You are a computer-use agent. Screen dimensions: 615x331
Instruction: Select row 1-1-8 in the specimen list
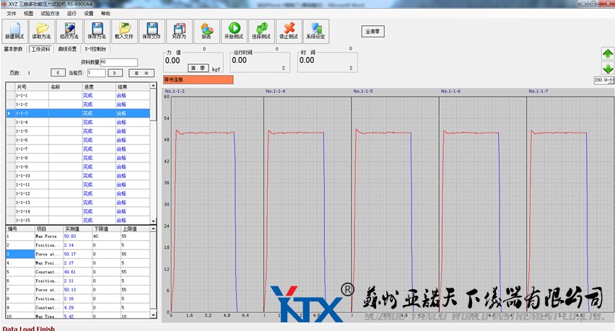[22, 158]
